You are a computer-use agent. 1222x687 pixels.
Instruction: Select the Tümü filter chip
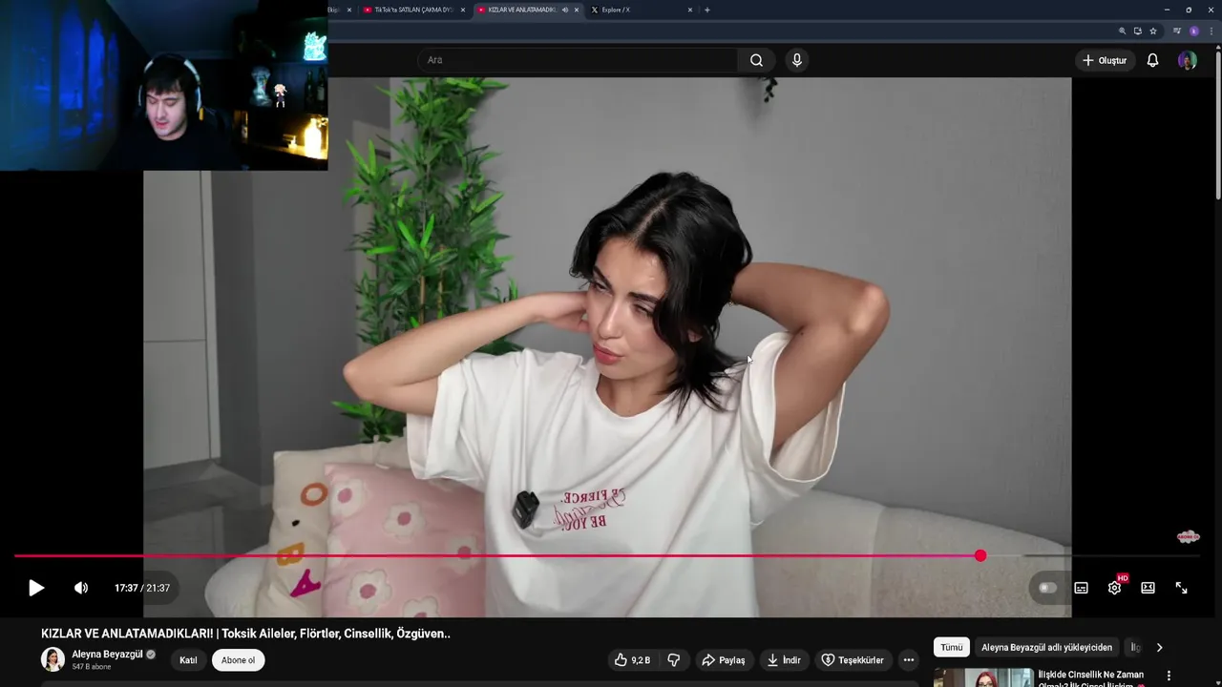[x=952, y=647]
